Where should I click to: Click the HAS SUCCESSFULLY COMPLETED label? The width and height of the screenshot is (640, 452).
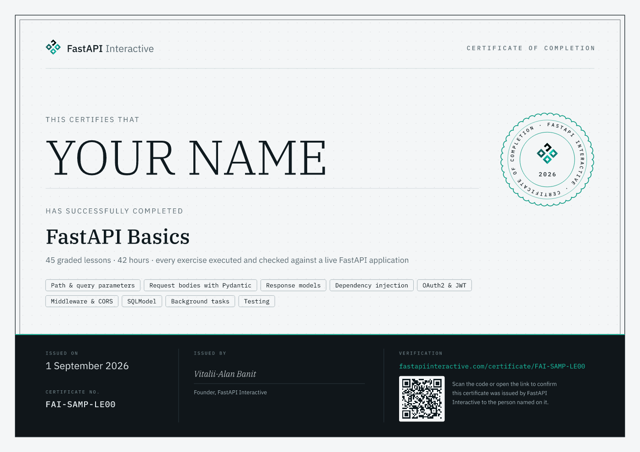tap(114, 211)
